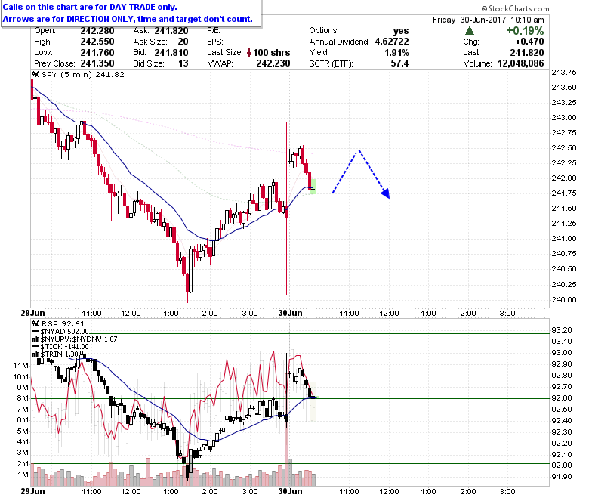Click the 243.75 price axis label

[564, 72]
